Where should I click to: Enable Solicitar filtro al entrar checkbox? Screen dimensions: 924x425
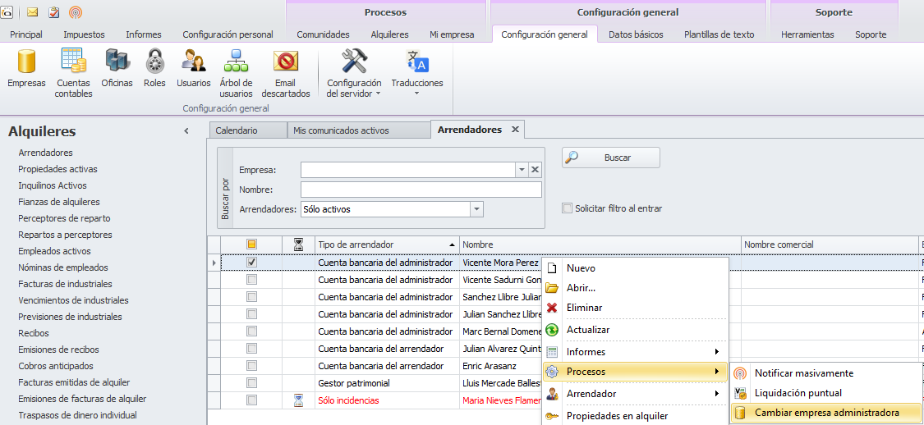567,208
